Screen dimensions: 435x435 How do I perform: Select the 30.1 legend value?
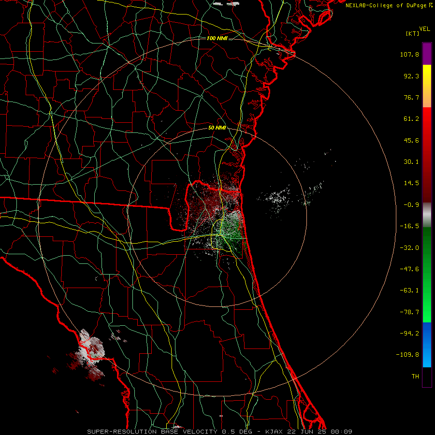(411, 162)
